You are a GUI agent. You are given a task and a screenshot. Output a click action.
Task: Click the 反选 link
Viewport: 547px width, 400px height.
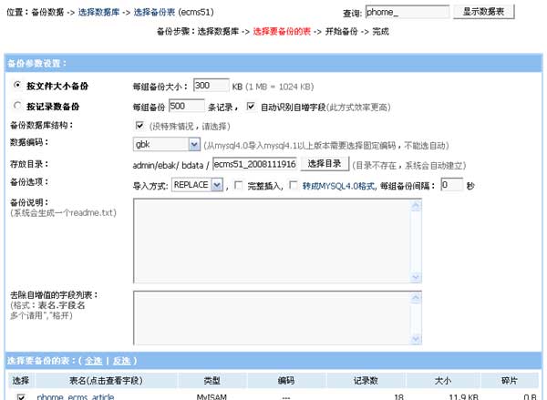point(124,361)
